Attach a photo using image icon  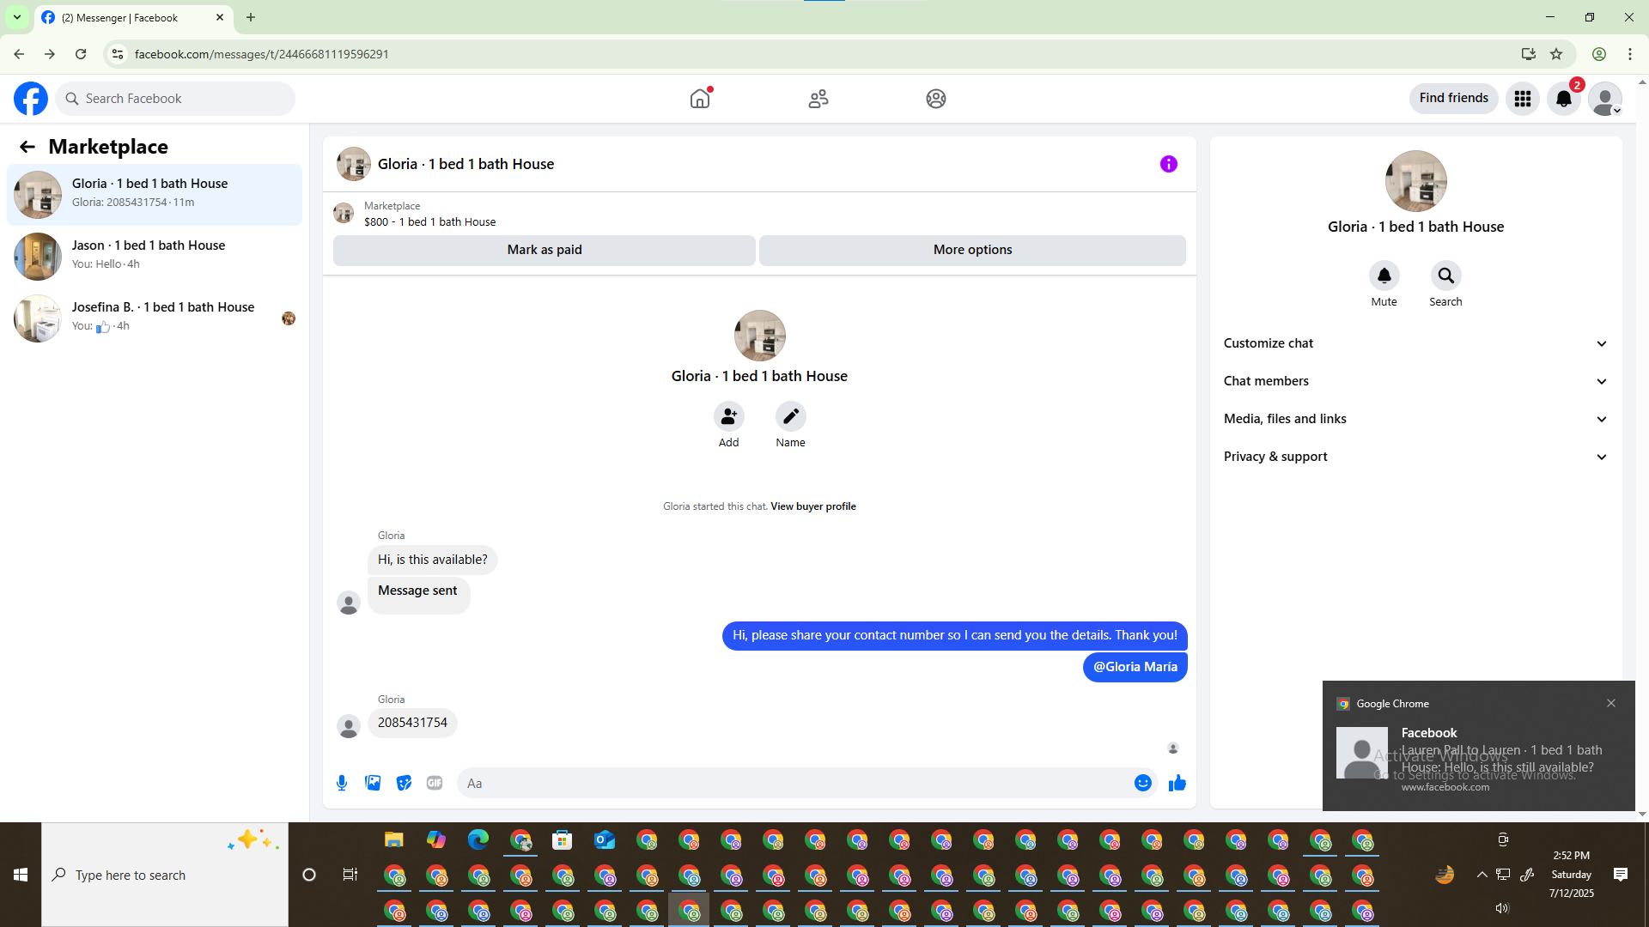[373, 783]
